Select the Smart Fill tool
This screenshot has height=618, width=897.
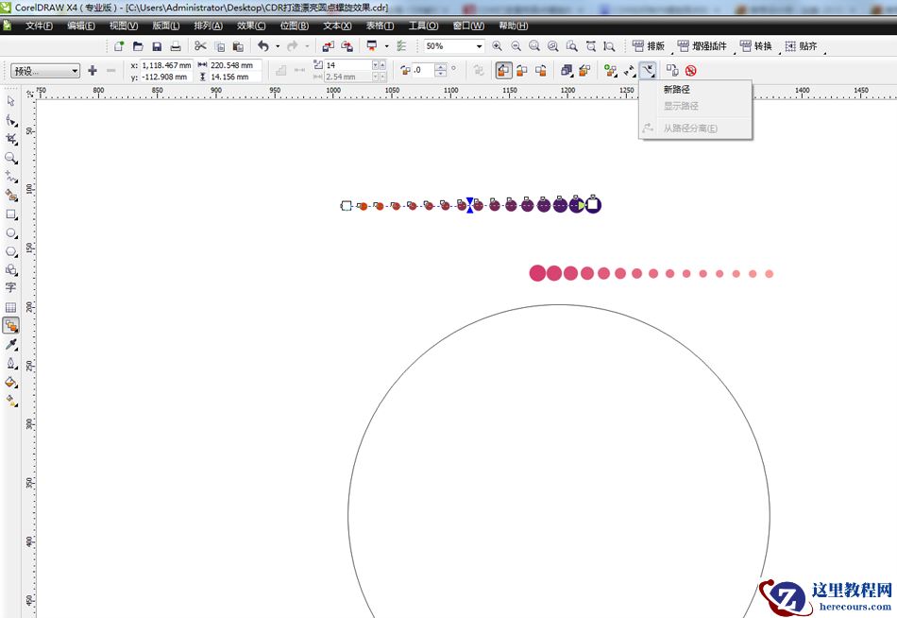[11, 196]
